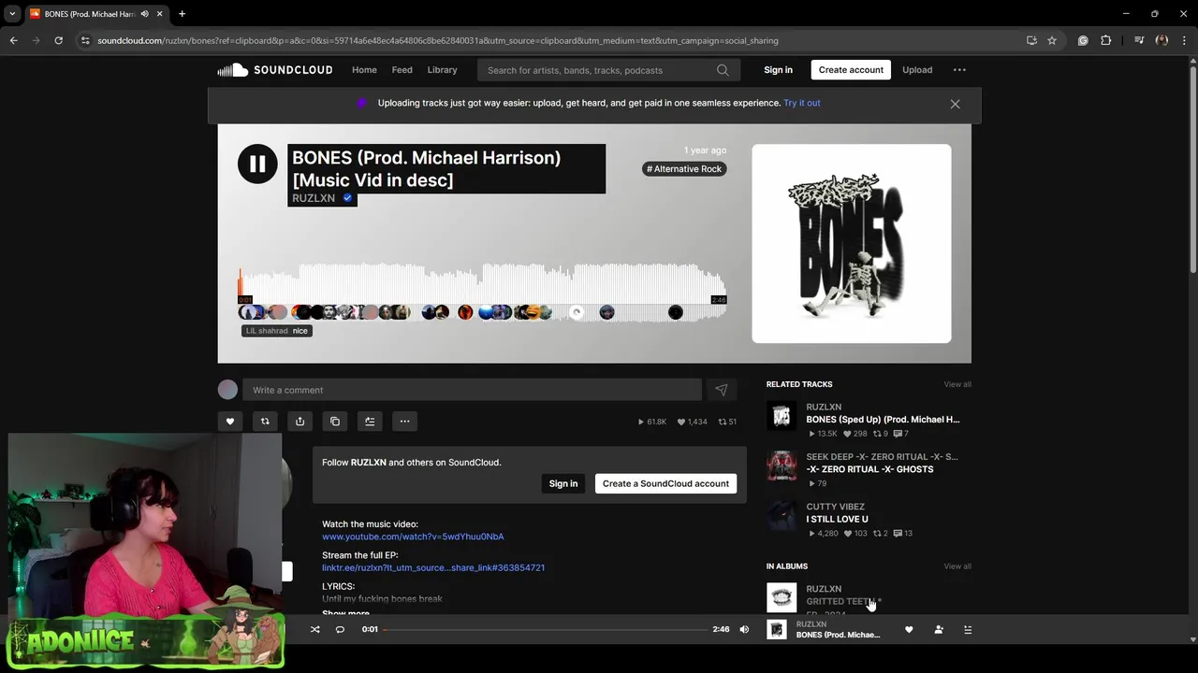This screenshot has height=673, width=1198.
Task: Open the CUTTY VIBEZ artist link
Action: coord(836,507)
